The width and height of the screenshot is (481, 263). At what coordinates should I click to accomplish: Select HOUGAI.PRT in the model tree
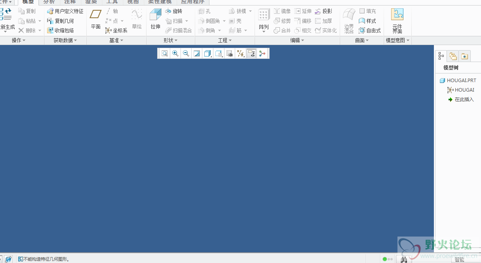pyautogui.click(x=458, y=81)
